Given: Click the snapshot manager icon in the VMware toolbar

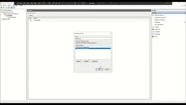Looking at the screenshot, I should pos(59,3).
